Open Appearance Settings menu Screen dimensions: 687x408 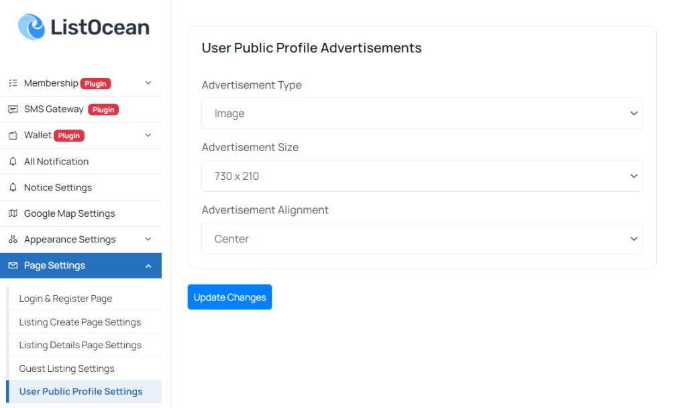point(81,240)
